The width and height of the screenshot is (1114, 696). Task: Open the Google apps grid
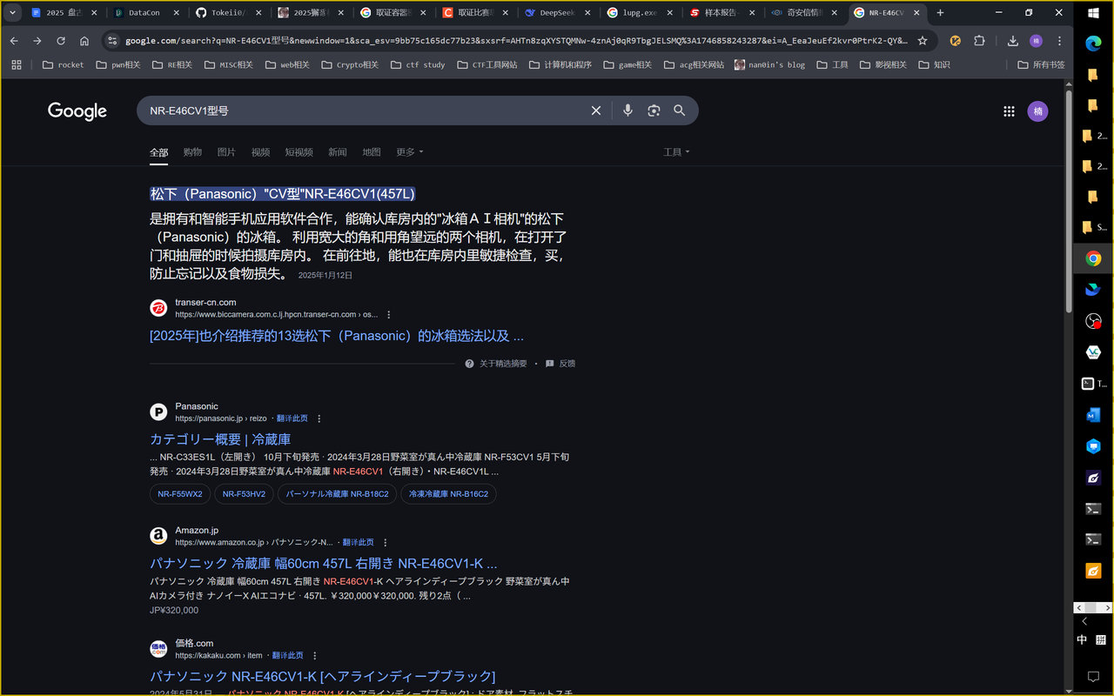pos(1009,111)
